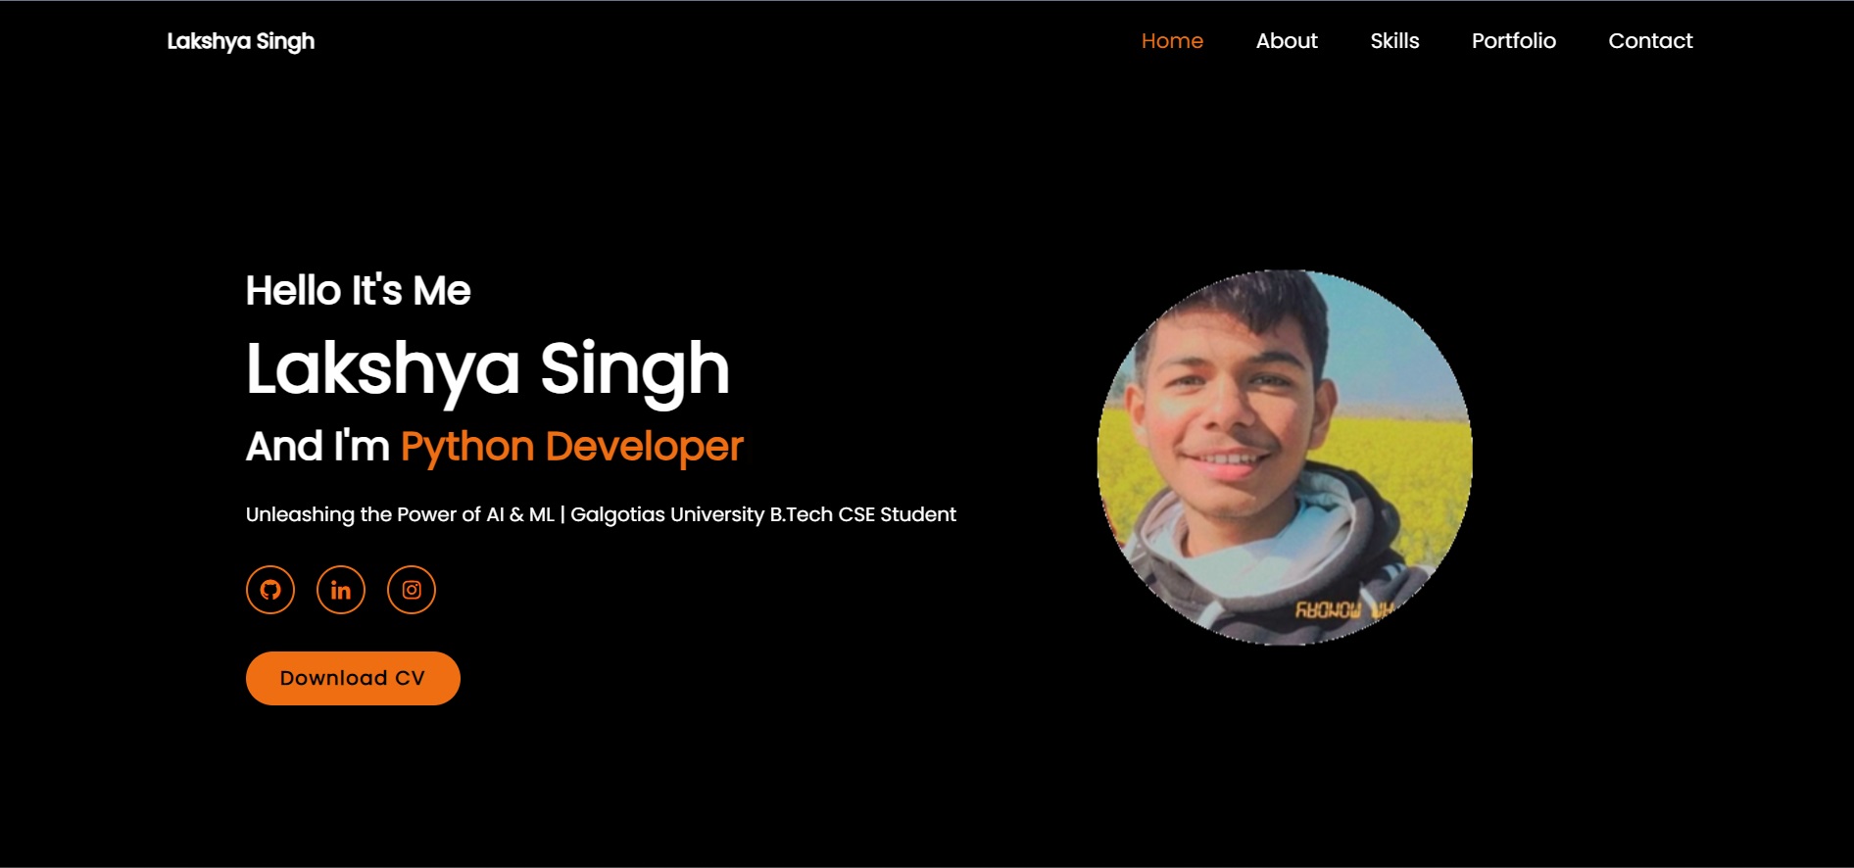Click the "Hello It's Me" heading
Viewport: 1854px width, 868px height.
coord(358,291)
